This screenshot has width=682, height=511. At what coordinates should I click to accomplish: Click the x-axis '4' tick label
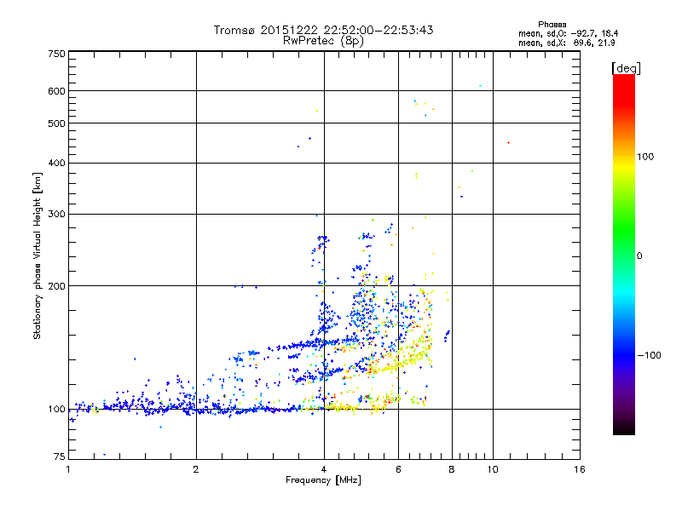click(x=324, y=469)
